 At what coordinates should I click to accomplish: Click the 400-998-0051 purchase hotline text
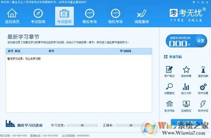click(20, 136)
